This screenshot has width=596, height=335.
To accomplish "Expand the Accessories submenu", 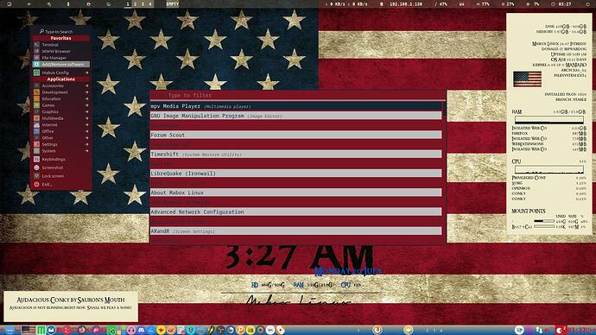I will point(60,85).
